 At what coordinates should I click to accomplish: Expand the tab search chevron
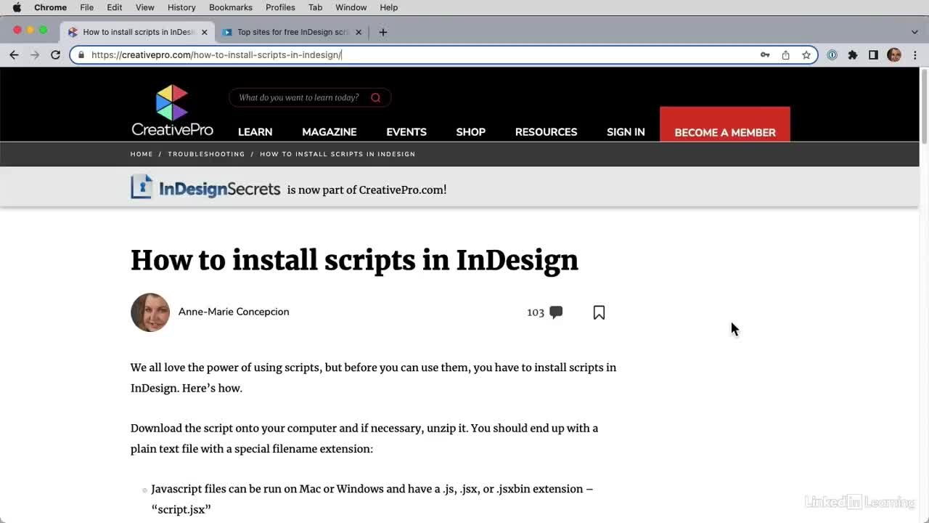click(x=914, y=32)
